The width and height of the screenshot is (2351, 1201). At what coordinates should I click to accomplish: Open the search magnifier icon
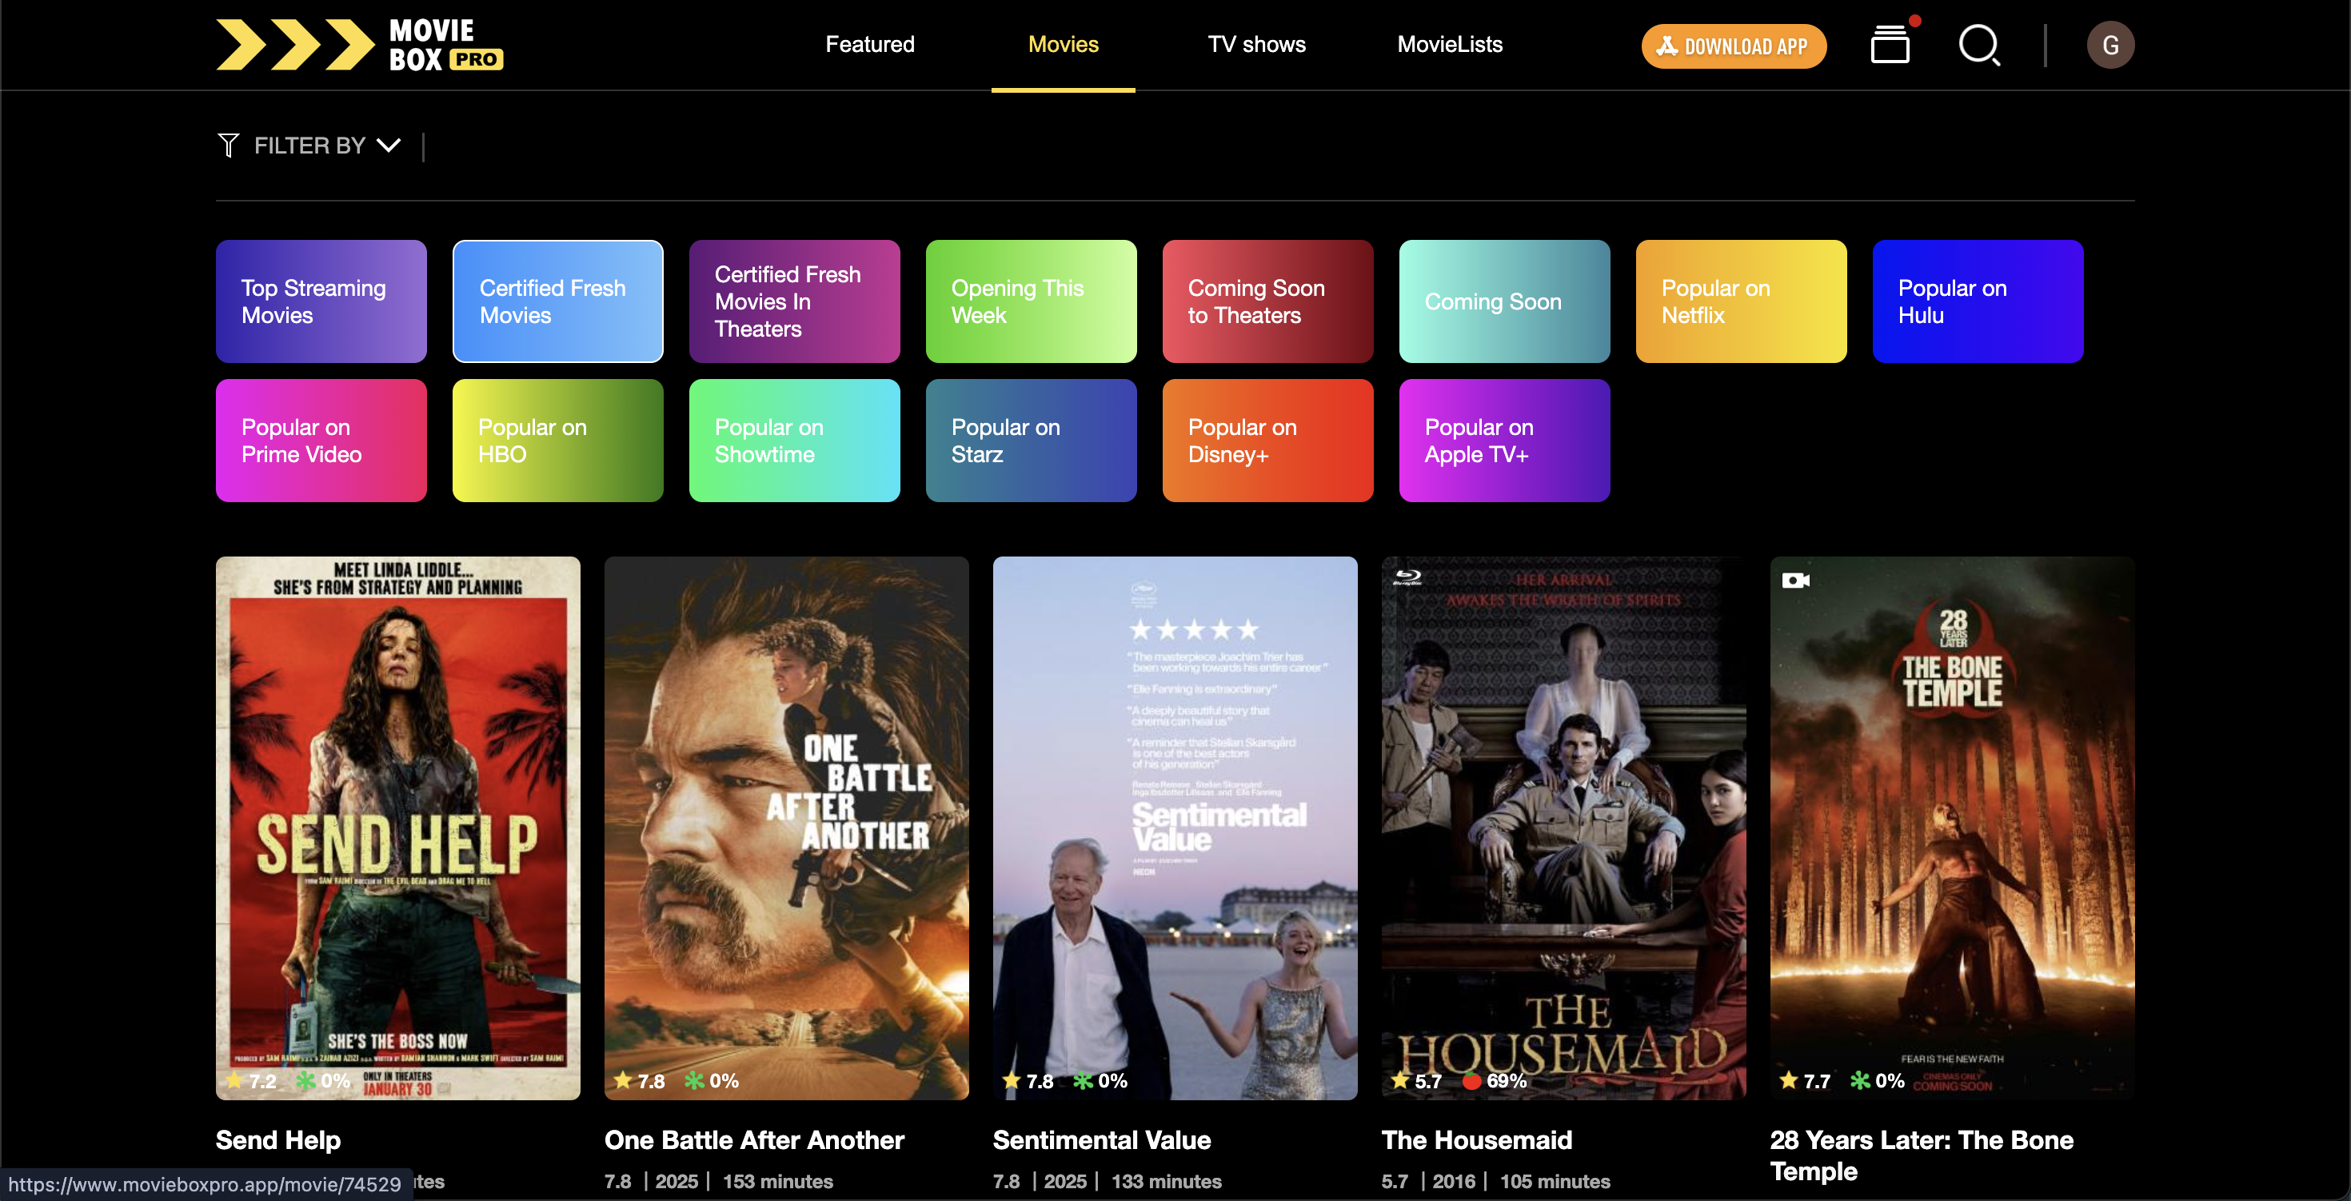(x=1978, y=45)
